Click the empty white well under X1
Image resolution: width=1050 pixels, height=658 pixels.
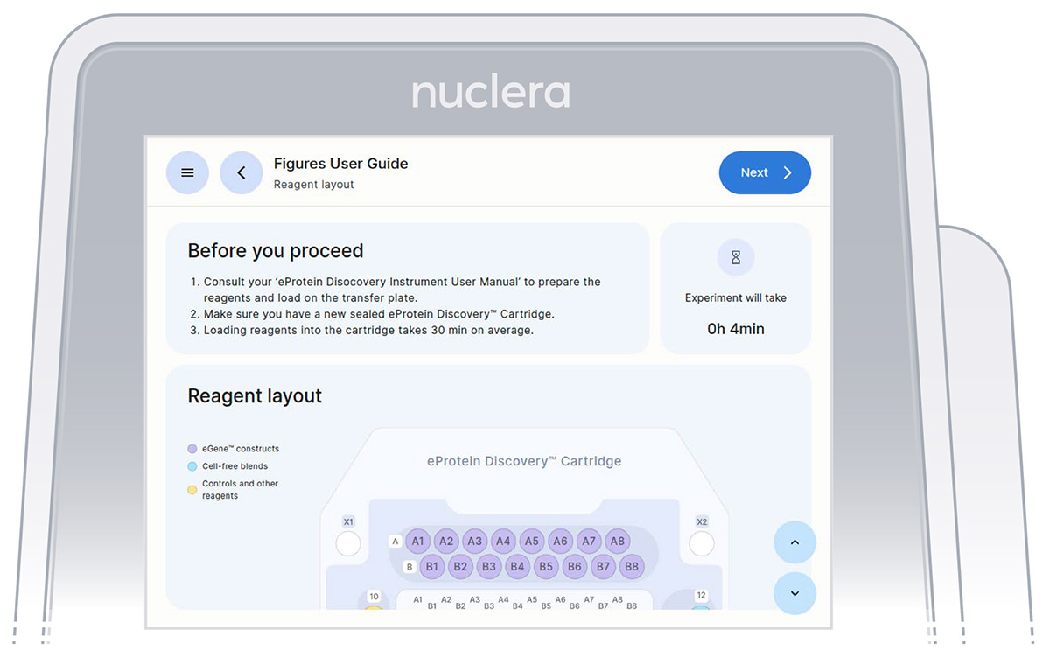[348, 544]
